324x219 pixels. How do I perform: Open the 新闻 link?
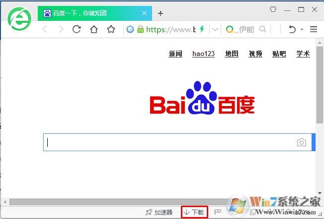tap(175, 54)
